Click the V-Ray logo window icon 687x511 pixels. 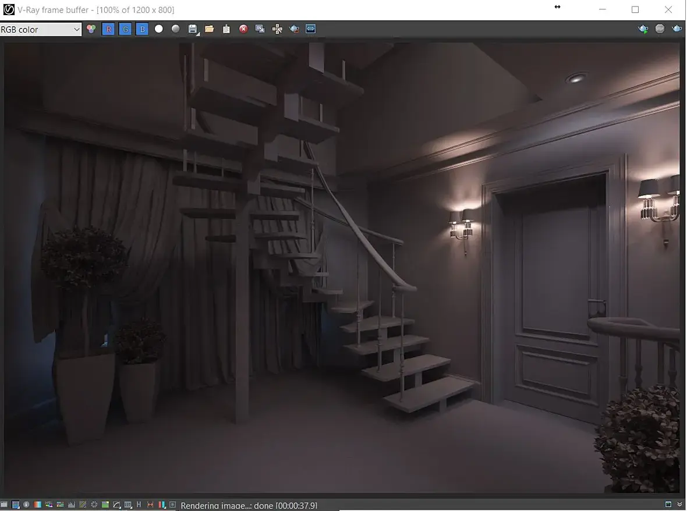(8, 9)
